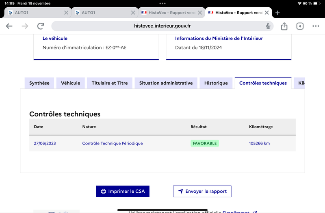Open the partially visible Kilométrage tab
This screenshot has width=325, height=213.
pos(299,83)
